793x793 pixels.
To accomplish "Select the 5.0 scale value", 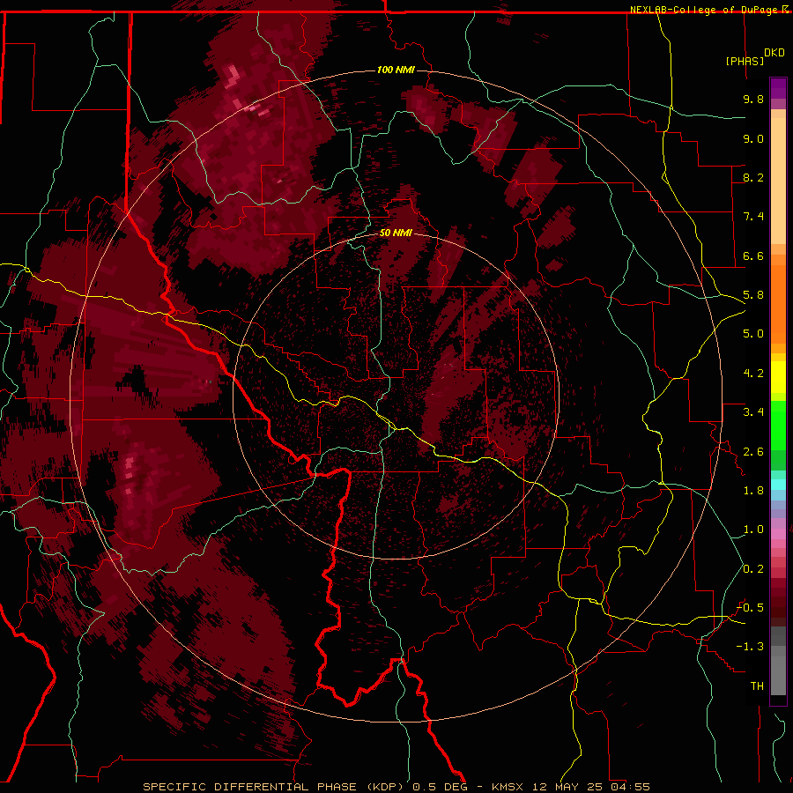I will 753,334.
